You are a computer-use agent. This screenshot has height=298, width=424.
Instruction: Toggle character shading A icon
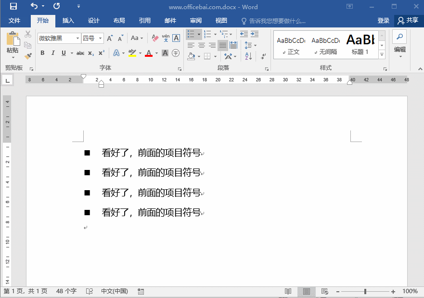click(x=165, y=53)
